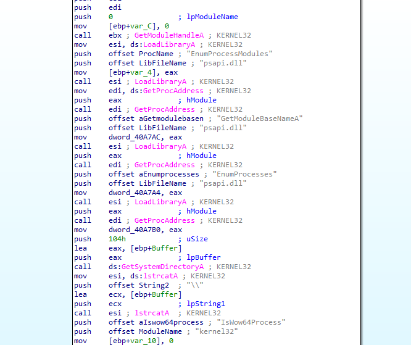Click the edi operand in 'push edi'

pos(115,7)
